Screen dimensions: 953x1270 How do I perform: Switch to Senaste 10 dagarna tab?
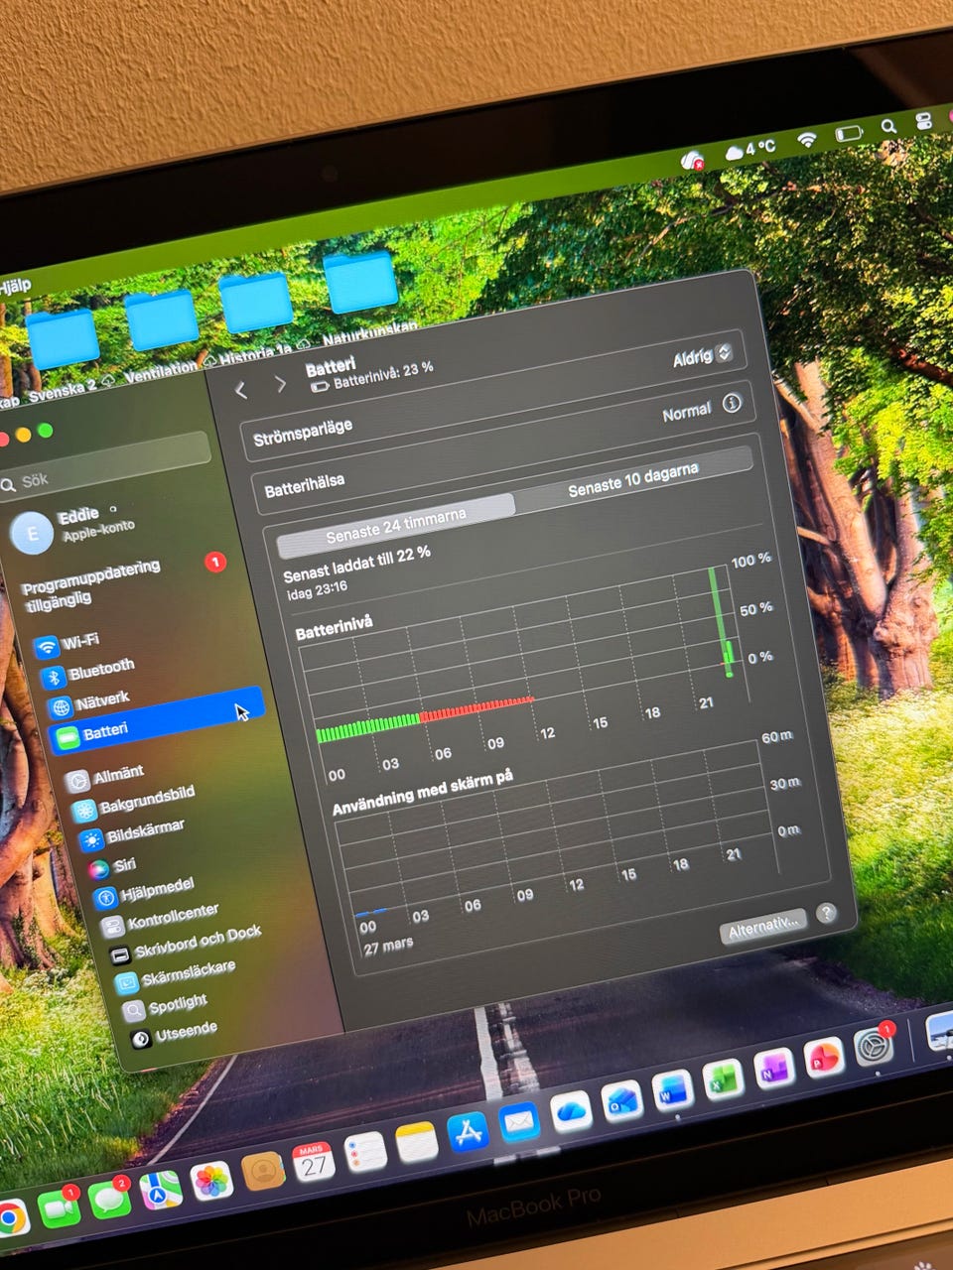(632, 481)
